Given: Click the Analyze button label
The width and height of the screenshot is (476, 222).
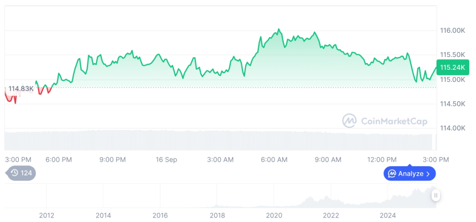Looking at the screenshot, I should click(410, 174).
